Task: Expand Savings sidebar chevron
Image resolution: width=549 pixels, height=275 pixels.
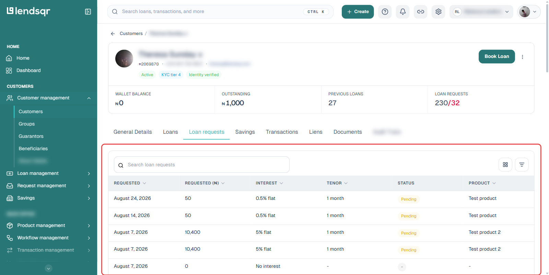Action: [x=89, y=198]
